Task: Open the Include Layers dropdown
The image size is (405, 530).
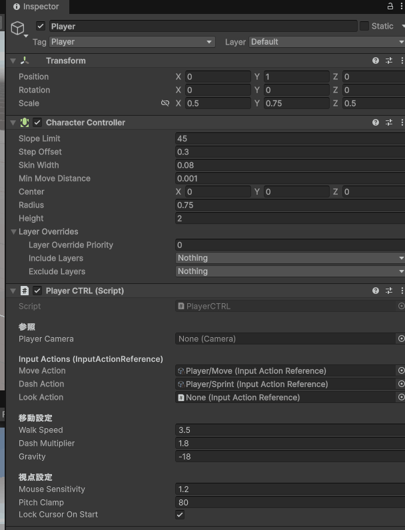Action: [x=290, y=258]
